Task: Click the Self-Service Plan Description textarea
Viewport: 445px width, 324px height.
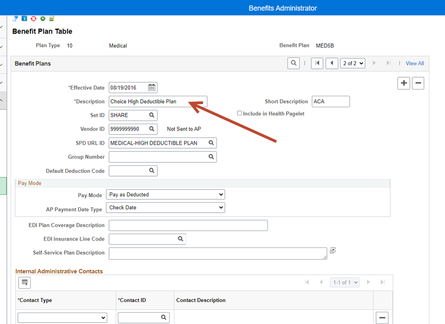Action: [x=218, y=253]
